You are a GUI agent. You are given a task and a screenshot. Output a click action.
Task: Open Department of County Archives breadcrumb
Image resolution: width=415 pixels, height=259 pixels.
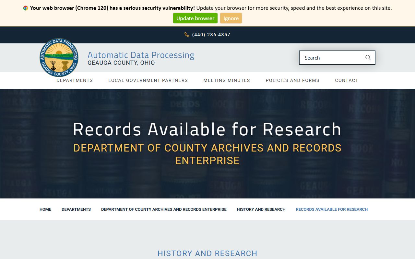(164, 209)
